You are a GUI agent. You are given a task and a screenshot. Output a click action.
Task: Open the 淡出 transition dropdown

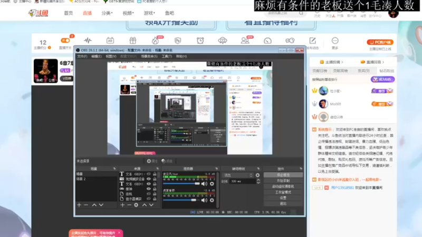pos(238,175)
